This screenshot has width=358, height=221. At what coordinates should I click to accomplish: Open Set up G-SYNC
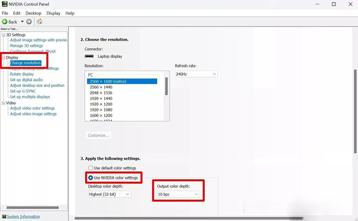pos(23,91)
